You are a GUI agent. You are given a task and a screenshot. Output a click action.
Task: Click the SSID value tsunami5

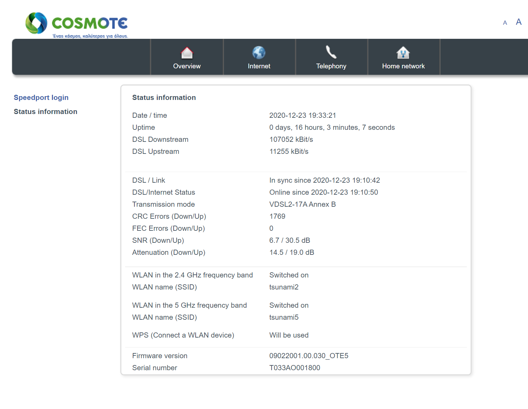284,317
